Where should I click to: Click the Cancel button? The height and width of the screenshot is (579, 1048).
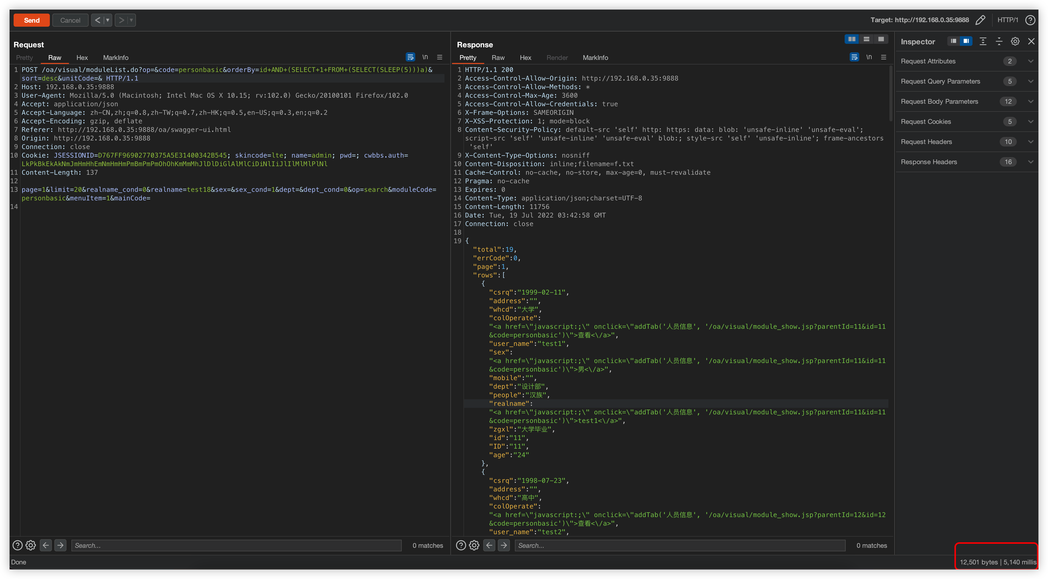point(70,20)
